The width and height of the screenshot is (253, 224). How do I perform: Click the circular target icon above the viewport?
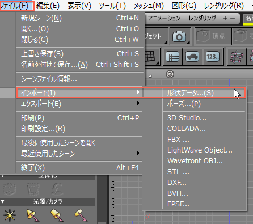(x=170, y=74)
